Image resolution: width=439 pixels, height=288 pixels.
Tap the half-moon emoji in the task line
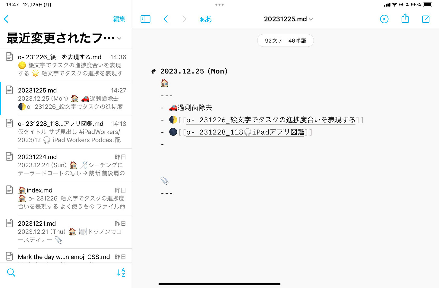click(x=173, y=120)
